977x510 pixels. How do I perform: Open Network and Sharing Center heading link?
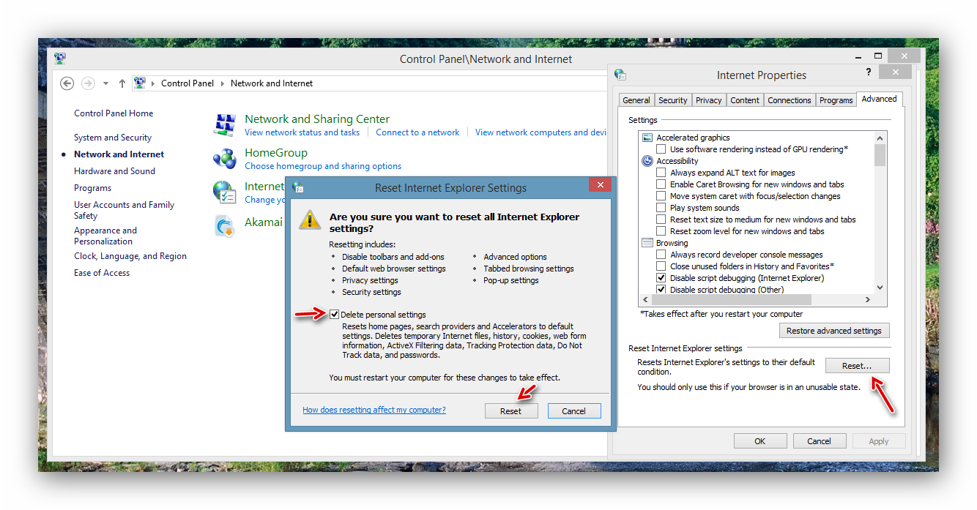(317, 119)
